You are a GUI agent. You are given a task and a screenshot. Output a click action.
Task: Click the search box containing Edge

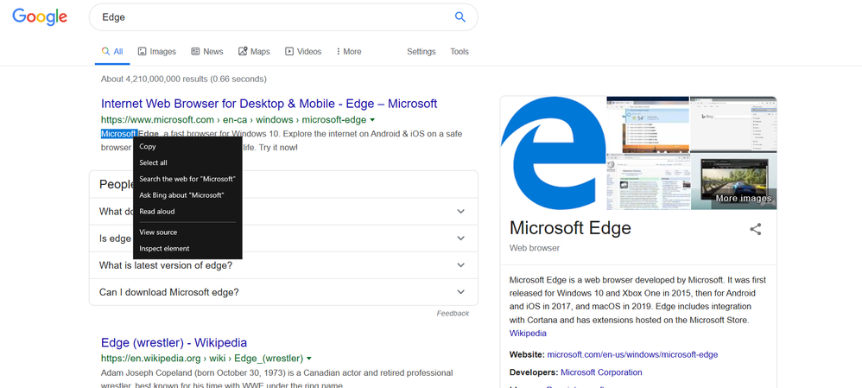pyautogui.click(x=283, y=17)
